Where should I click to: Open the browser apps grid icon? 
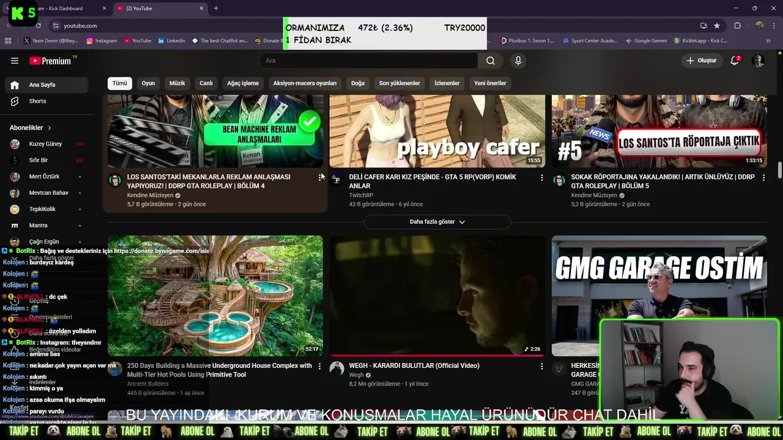[8, 41]
